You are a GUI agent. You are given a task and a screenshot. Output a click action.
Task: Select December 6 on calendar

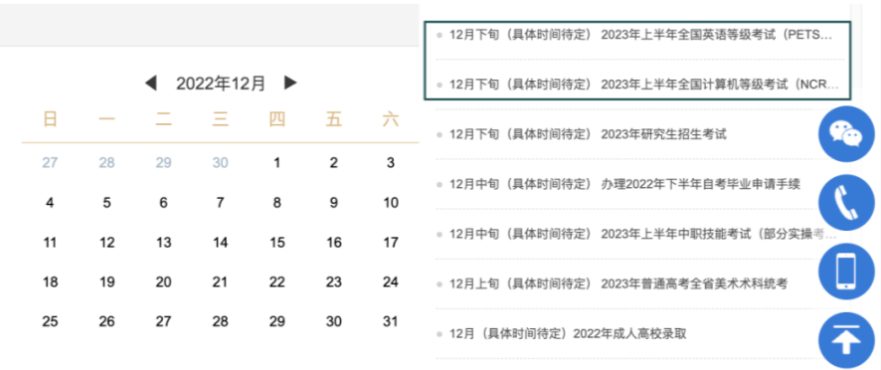tap(163, 203)
